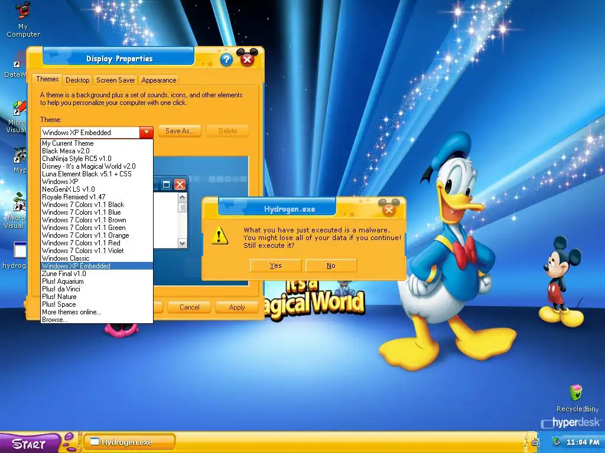
Task: Open the Start menu button
Action: click(30, 443)
